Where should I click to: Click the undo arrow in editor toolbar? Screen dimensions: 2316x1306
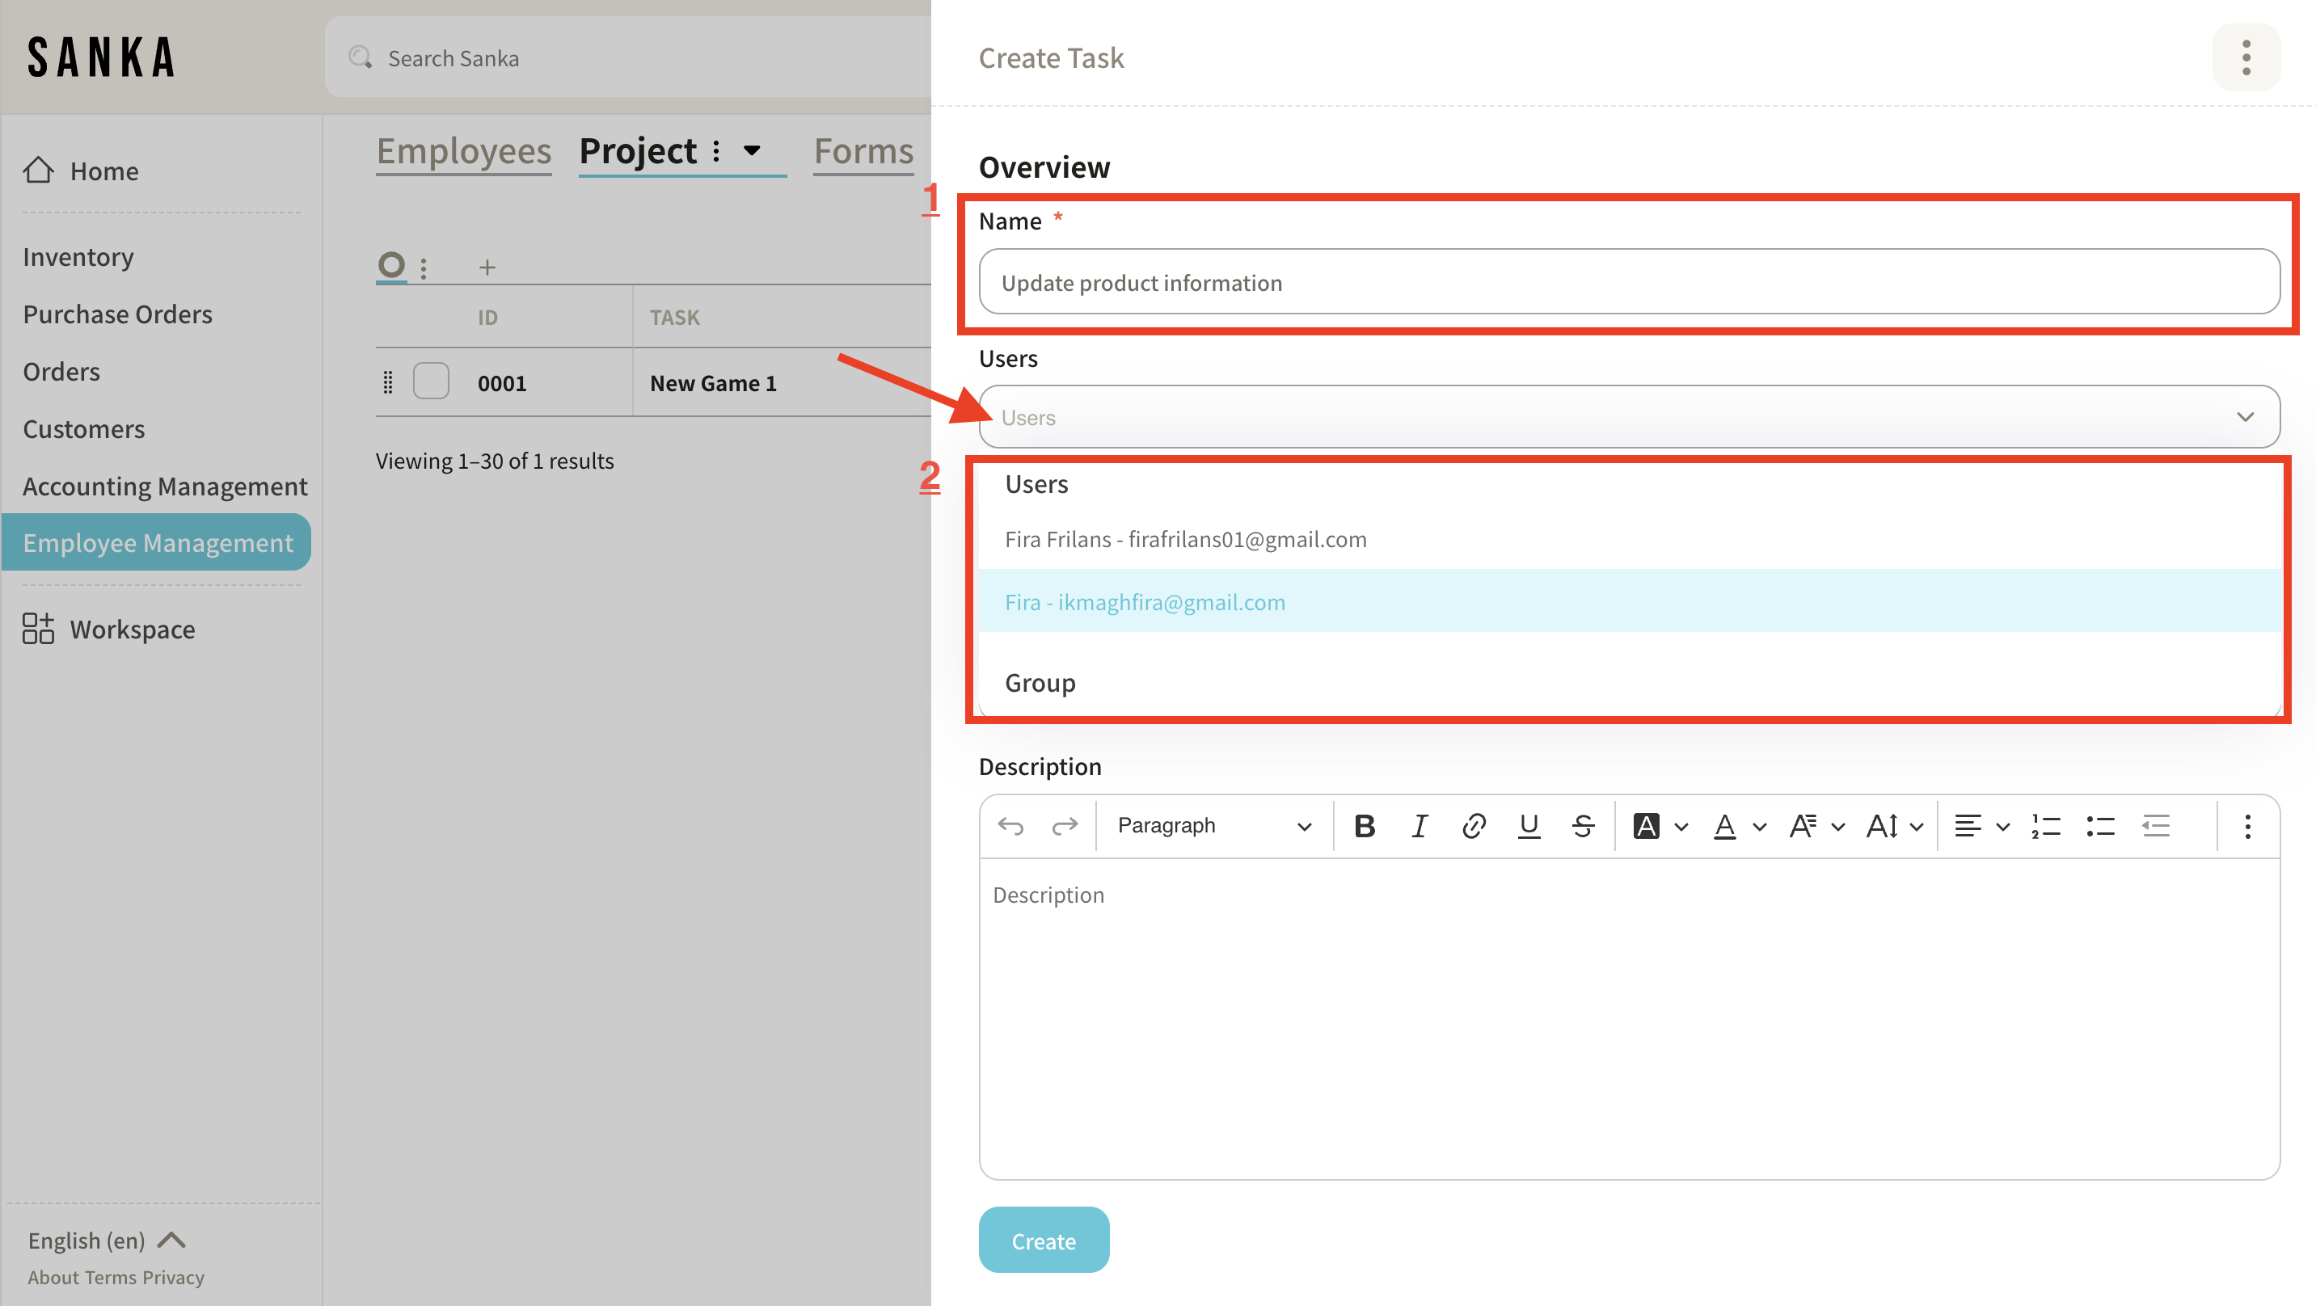click(1010, 825)
